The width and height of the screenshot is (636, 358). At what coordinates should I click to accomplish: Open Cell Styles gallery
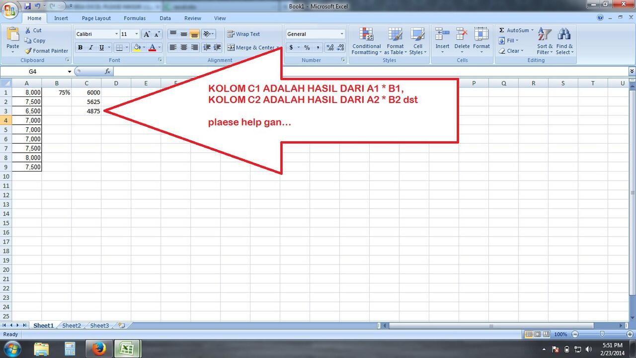417,41
